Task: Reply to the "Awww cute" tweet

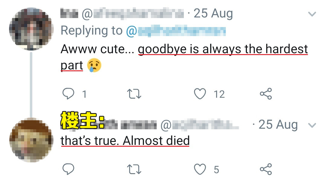Action: coord(69,94)
